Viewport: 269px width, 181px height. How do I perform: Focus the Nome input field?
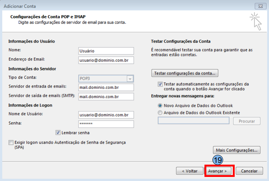(x=106, y=51)
